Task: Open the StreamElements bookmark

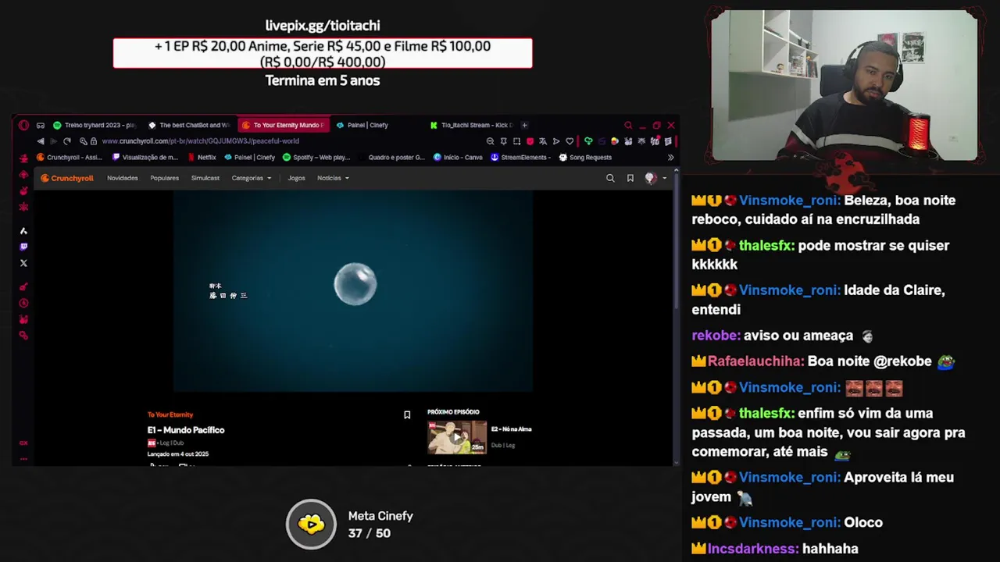Action: point(521,157)
